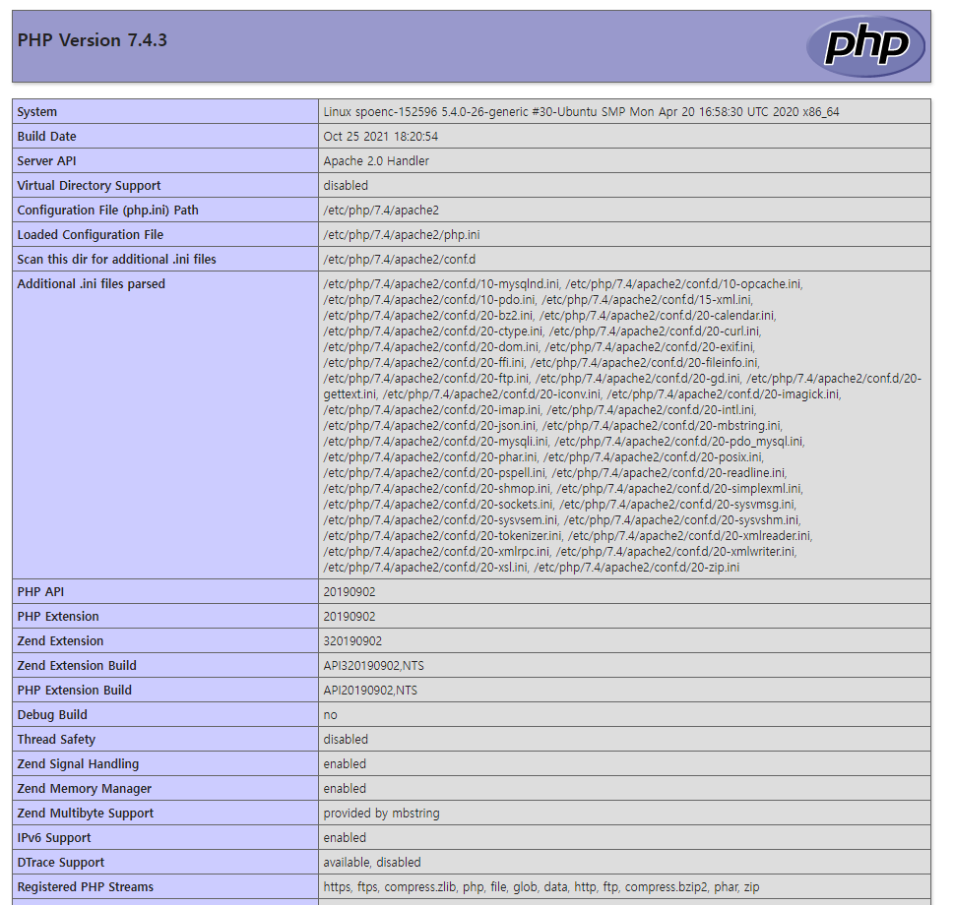Click the DTrace Support label
The height and width of the screenshot is (905, 954).
61,863
